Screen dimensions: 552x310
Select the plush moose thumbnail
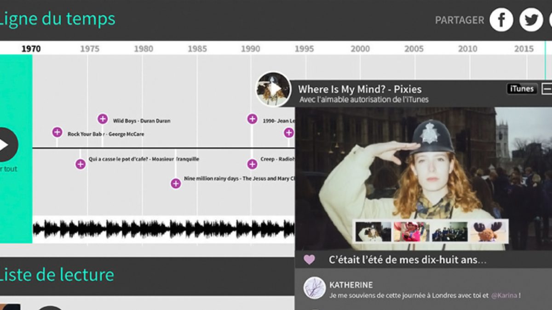(x=488, y=231)
